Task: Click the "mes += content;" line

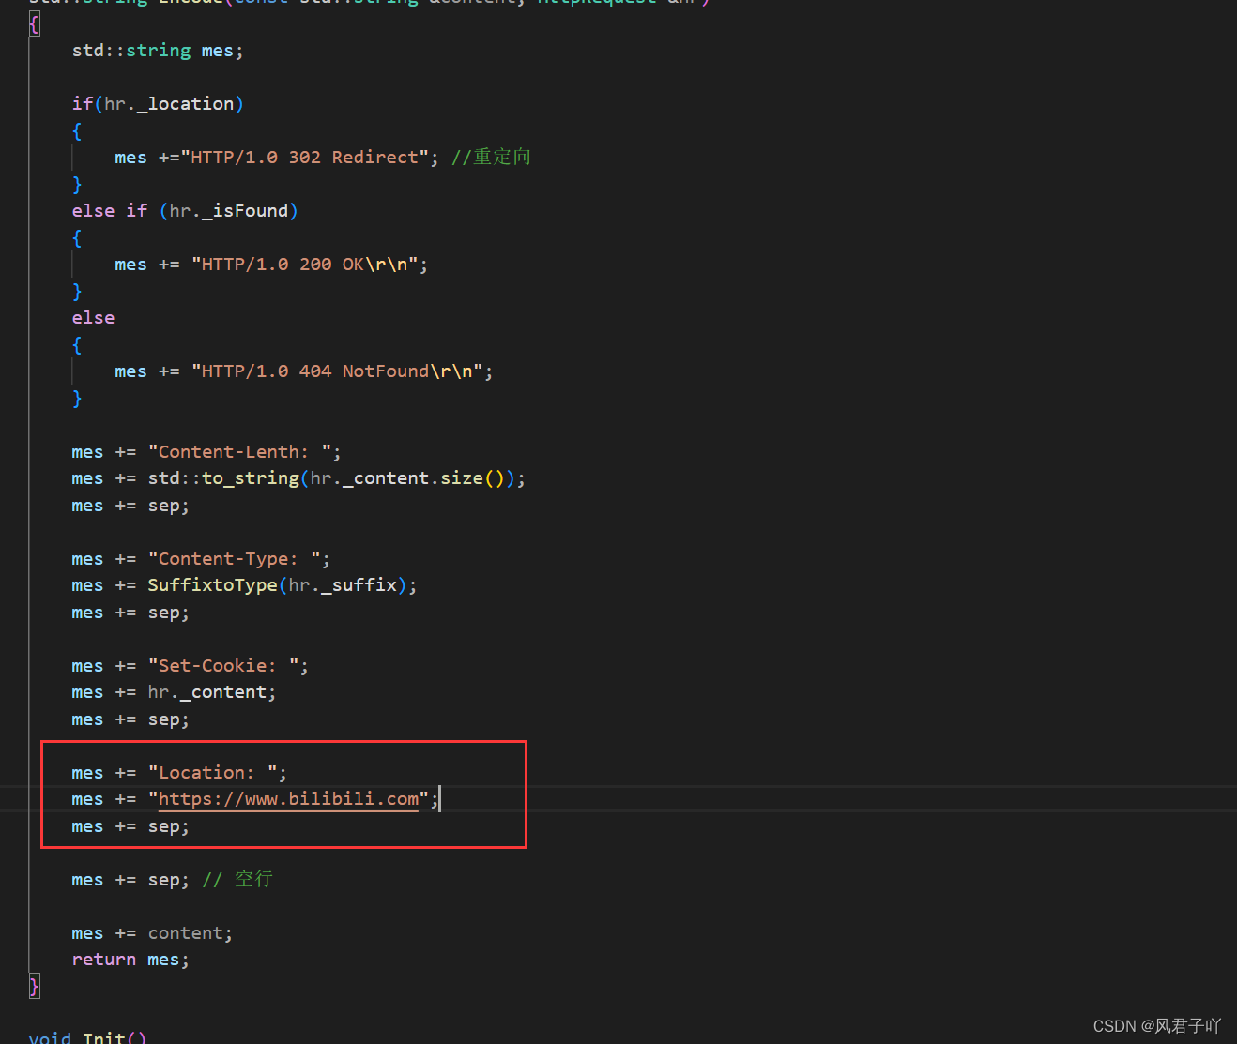Action: coord(152,933)
